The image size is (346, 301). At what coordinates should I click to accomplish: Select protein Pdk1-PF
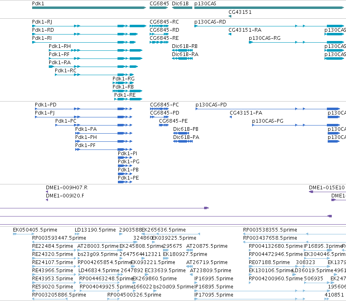[x=85, y=145]
